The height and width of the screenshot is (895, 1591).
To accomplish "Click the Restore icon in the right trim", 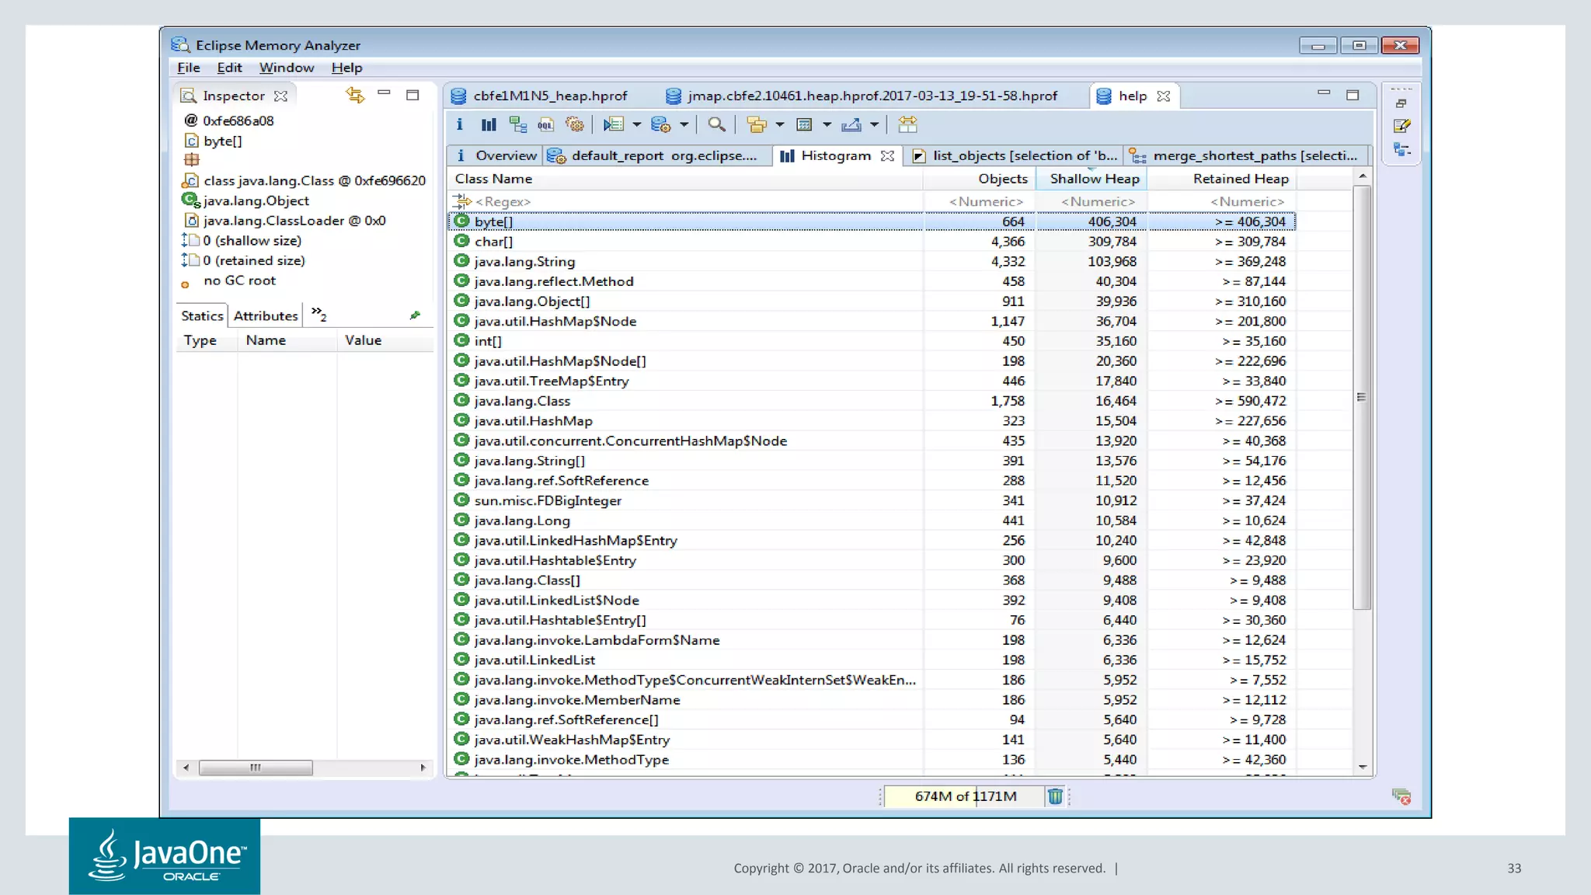I will 1401,103.
